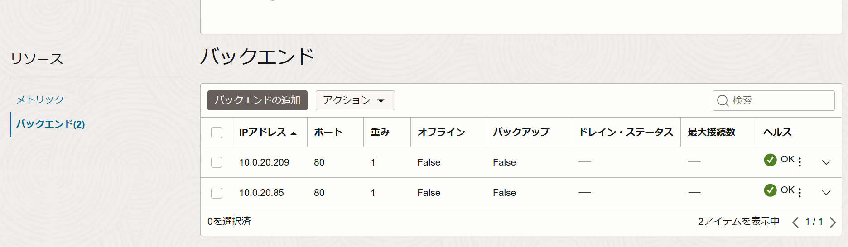
Task: Expand the row details for 10.0.20.209
Action: pyautogui.click(x=826, y=162)
